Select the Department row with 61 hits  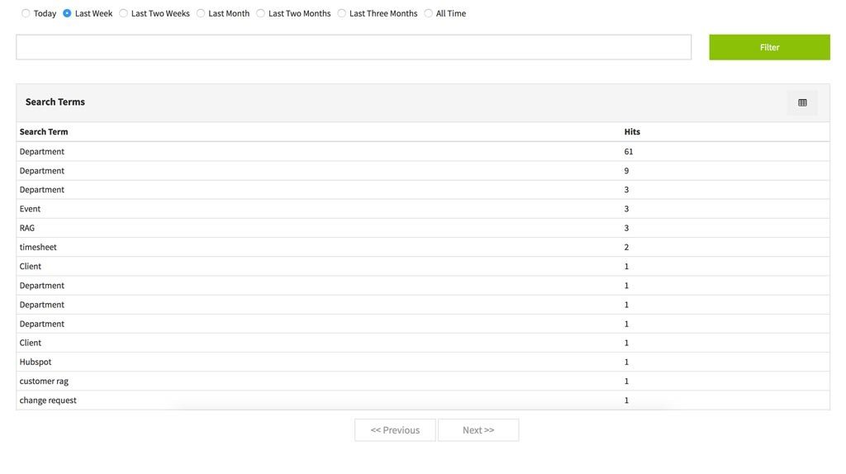point(423,151)
